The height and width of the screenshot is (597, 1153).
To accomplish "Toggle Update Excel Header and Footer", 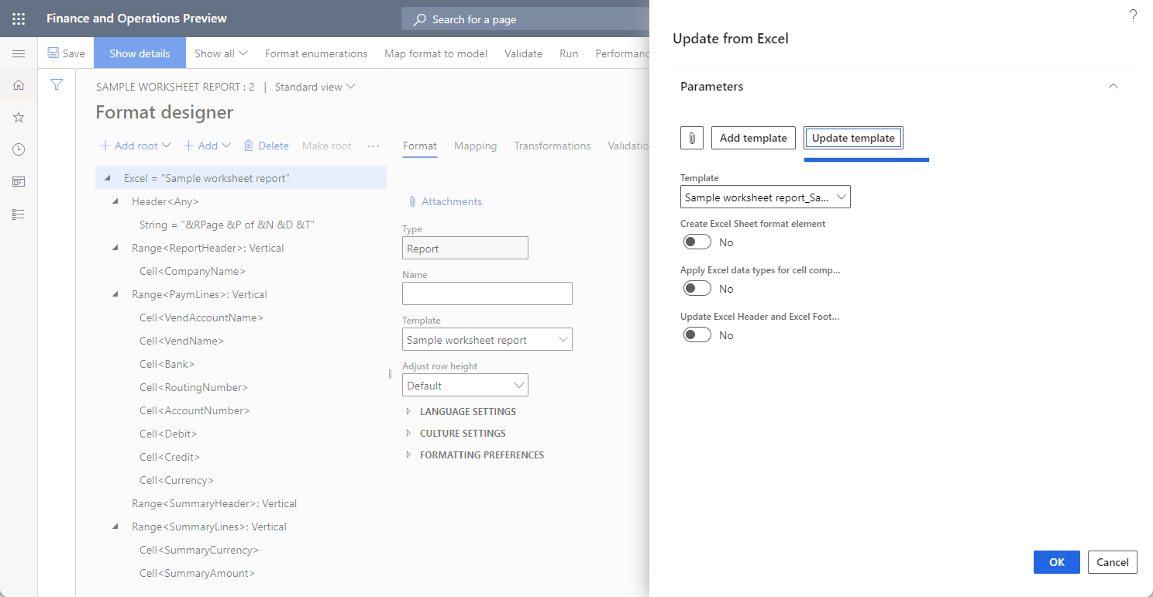I will tap(697, 335).
